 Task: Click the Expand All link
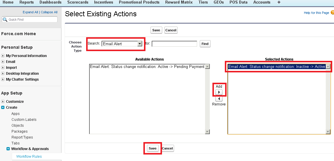tap(30, 12)
